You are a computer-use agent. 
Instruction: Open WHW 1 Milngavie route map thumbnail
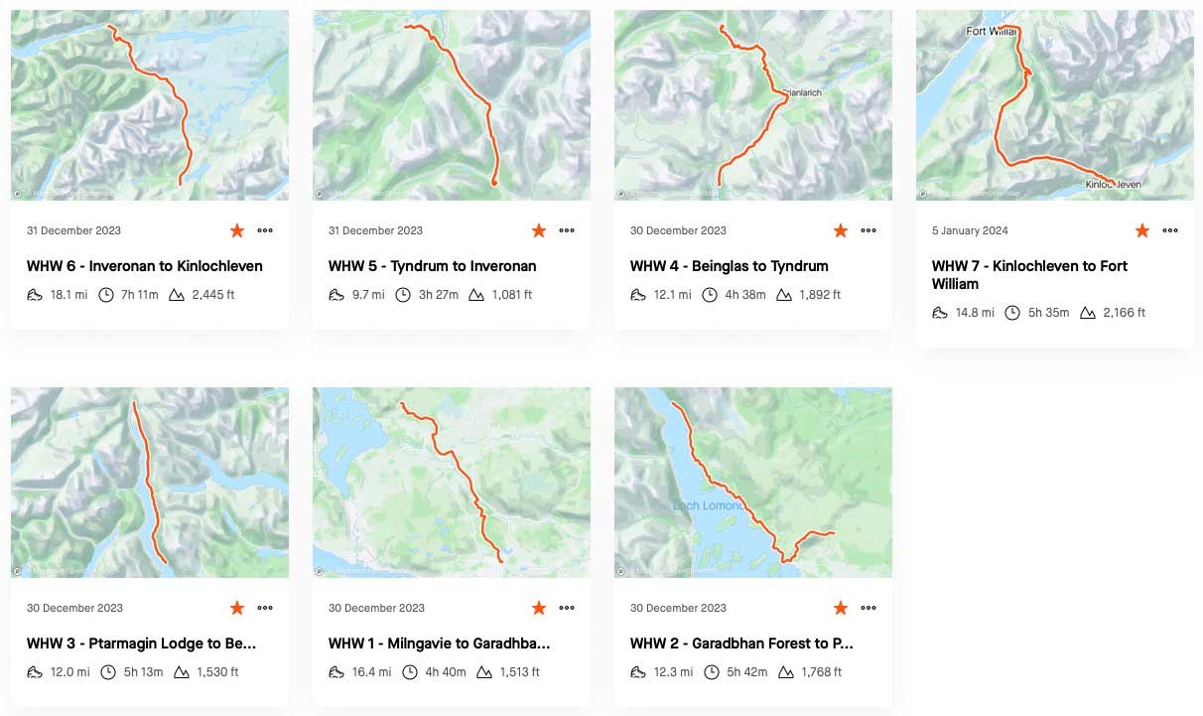coord(452,483)
